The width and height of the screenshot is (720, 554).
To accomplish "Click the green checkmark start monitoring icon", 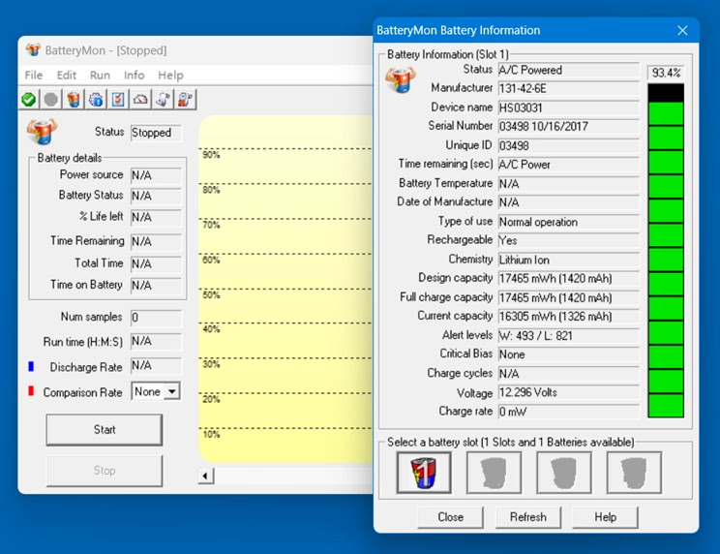I will [28, 99].
